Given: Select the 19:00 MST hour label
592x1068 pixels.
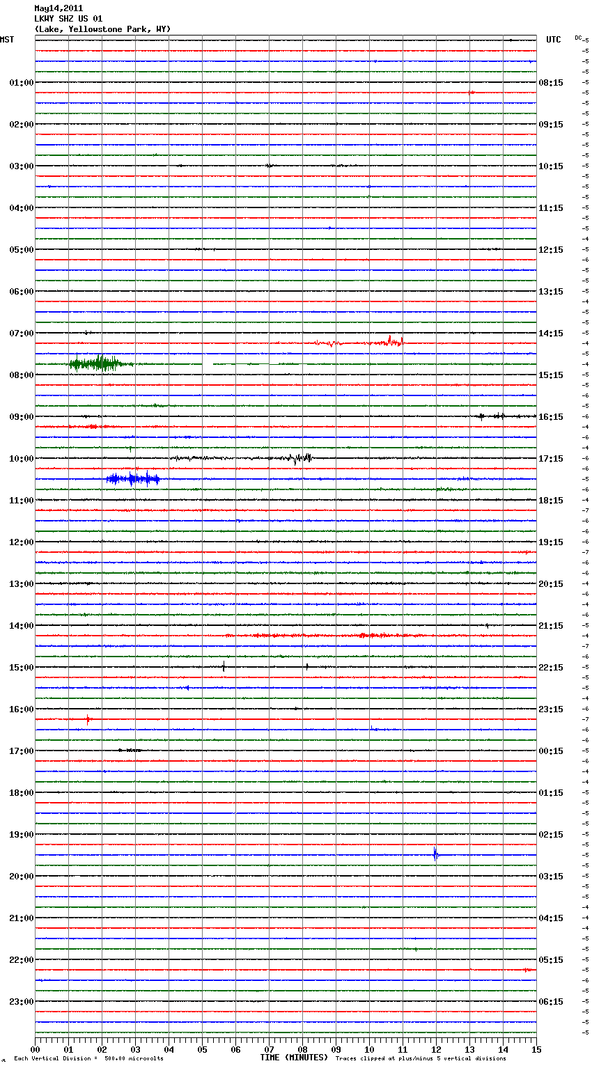Looking at the screenshot, I should (22, 835).
